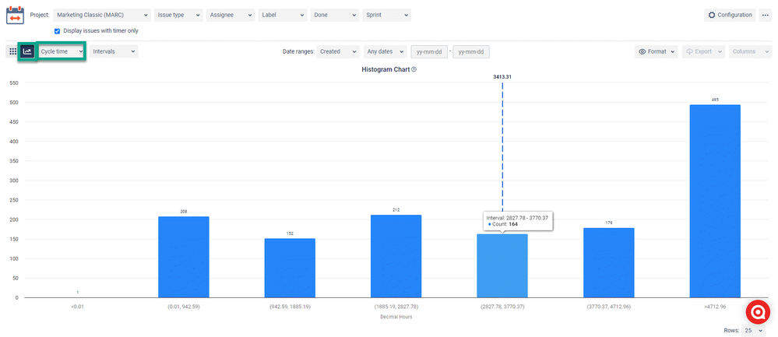Open the Done status dropdown
Image resolution: width=778 pixels, height=337 pixels.
point(334,16)
